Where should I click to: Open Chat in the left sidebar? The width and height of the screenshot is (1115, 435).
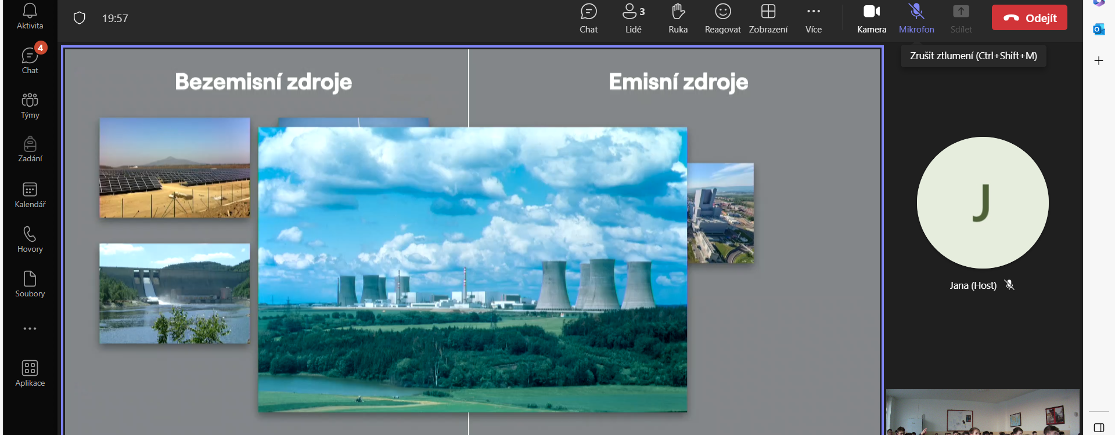(30, 60)
